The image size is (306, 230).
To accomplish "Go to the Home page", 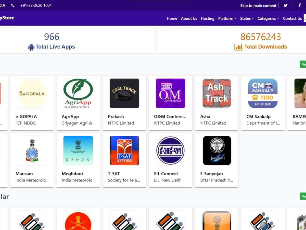I will coord(172,18).
